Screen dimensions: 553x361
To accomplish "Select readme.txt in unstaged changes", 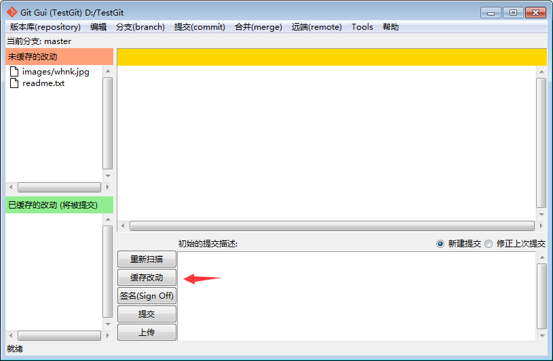I will [43, 83].
